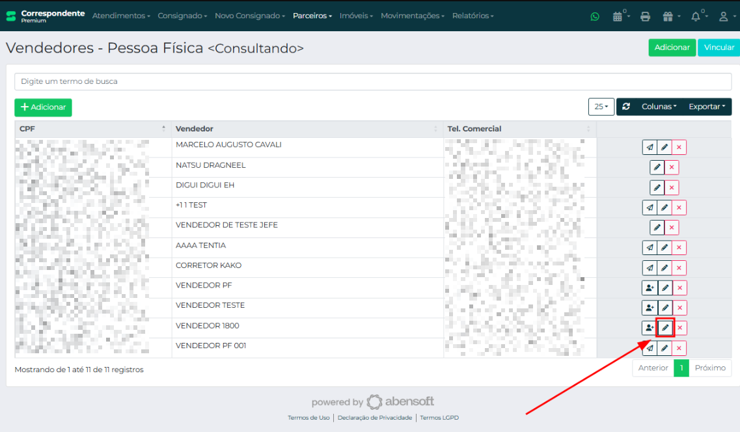Open the Colunas dropdown

coord(659,107)
